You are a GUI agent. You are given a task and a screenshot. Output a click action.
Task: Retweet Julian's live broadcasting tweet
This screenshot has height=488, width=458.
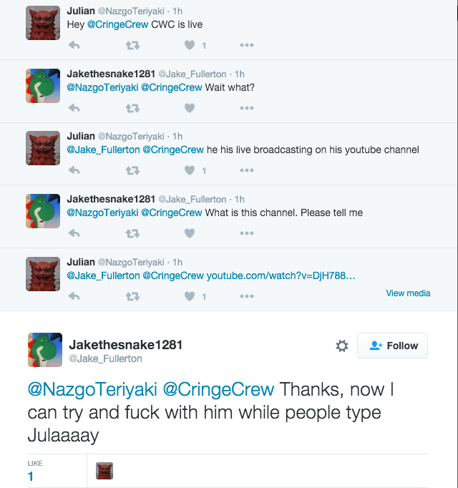coord(132,170)
